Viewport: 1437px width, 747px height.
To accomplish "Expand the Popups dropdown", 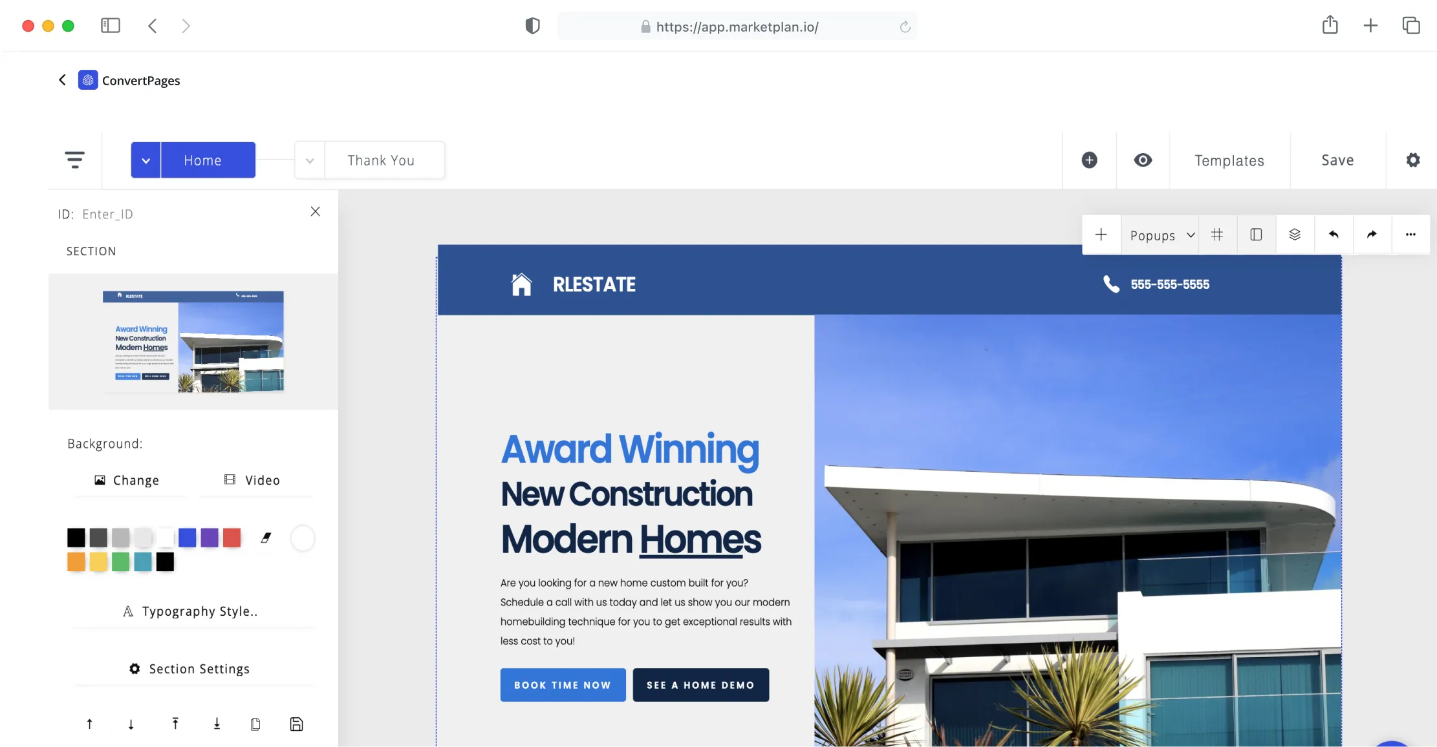I will tap(1161, 235).
